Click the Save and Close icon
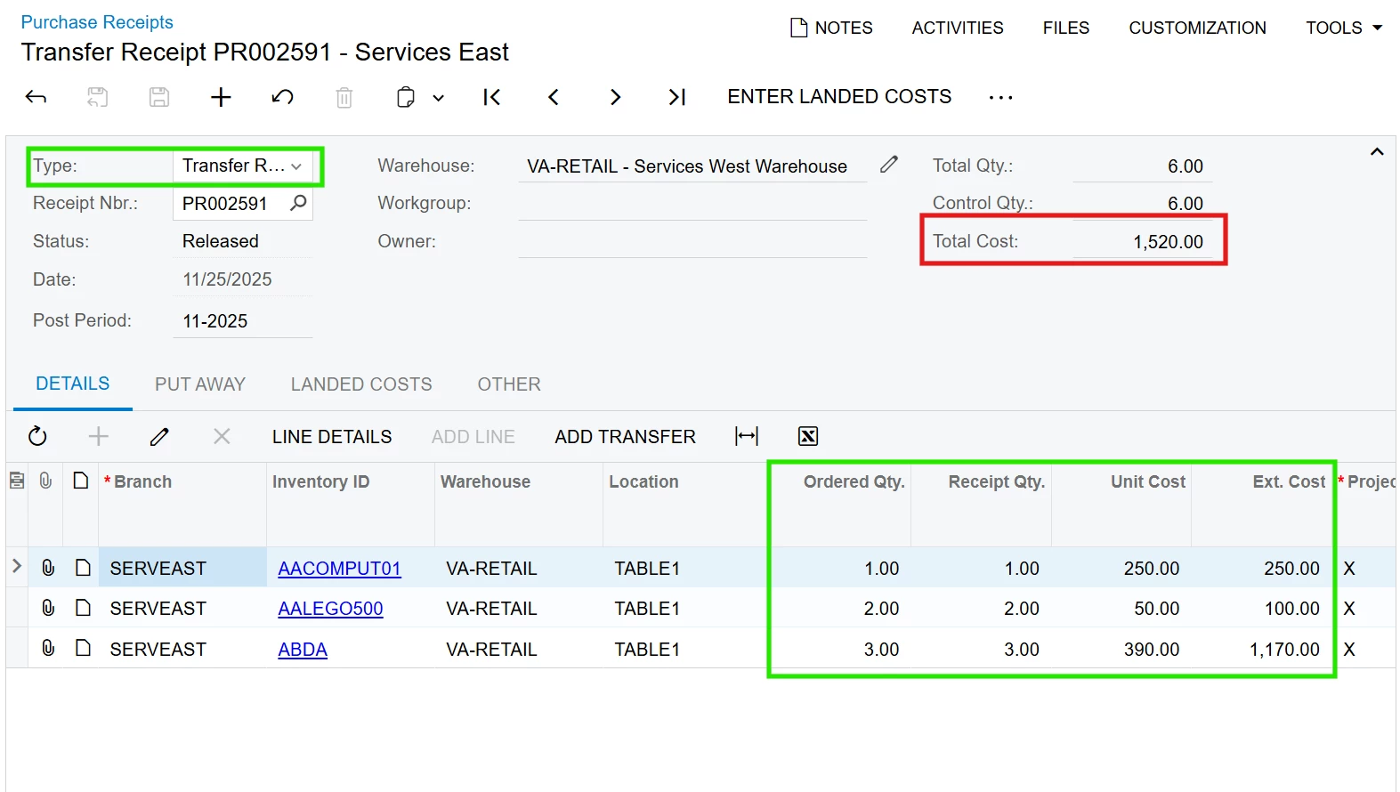This screenshot has height=792, width=1400. click(97, 97)
